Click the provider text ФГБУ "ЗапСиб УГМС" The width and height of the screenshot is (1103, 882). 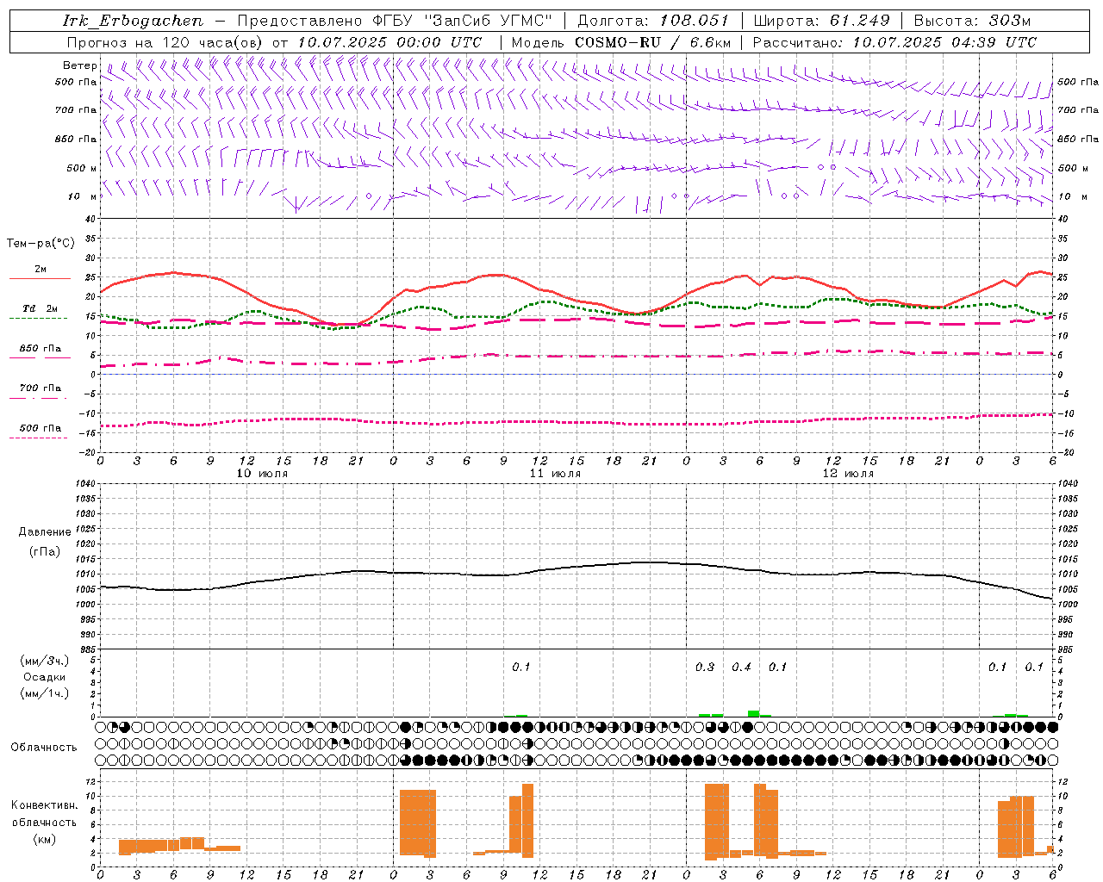click(461, 21)
